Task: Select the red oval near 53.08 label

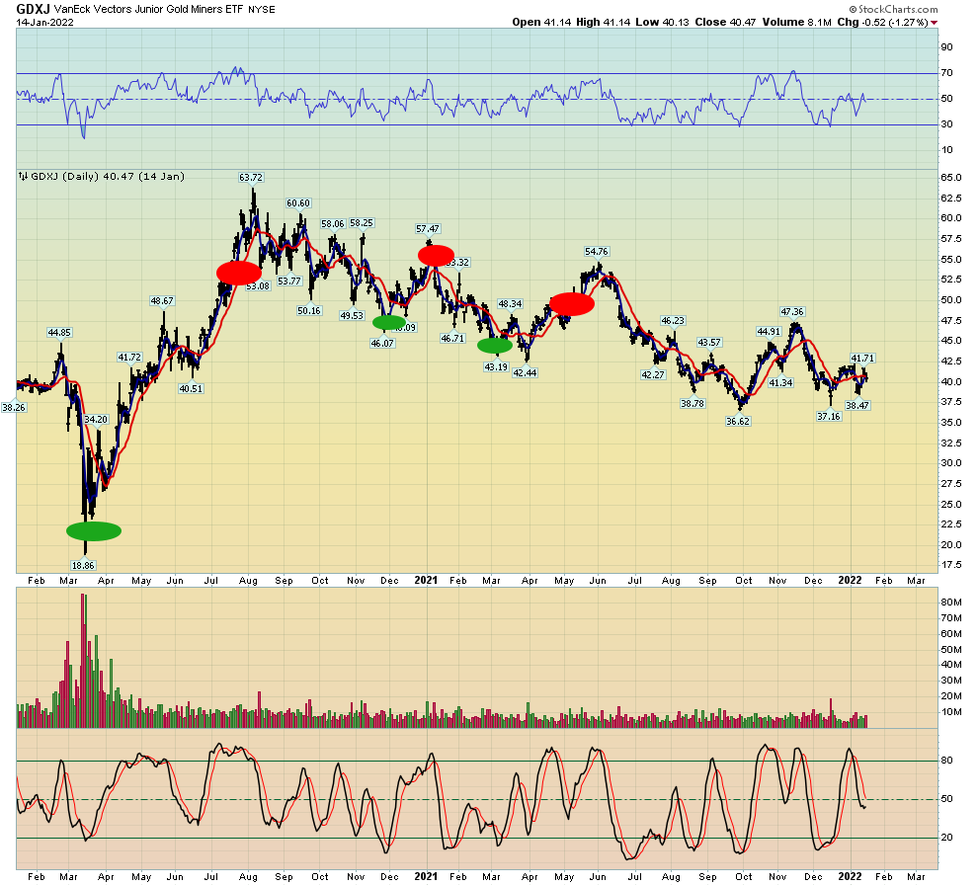Action: pos(238,273)
